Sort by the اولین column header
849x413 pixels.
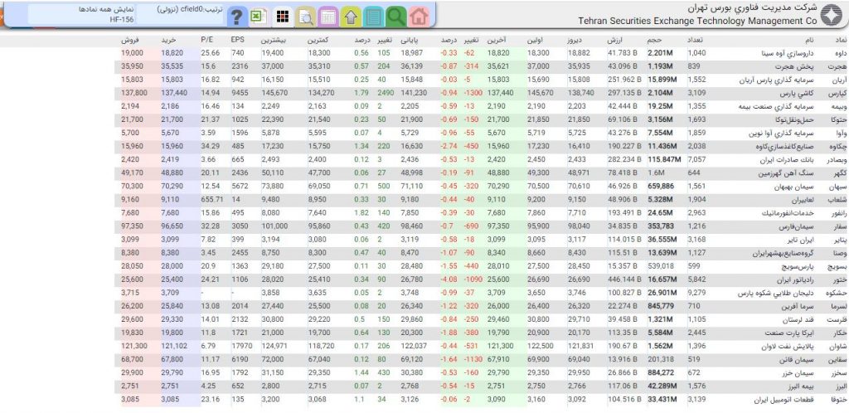535,40
